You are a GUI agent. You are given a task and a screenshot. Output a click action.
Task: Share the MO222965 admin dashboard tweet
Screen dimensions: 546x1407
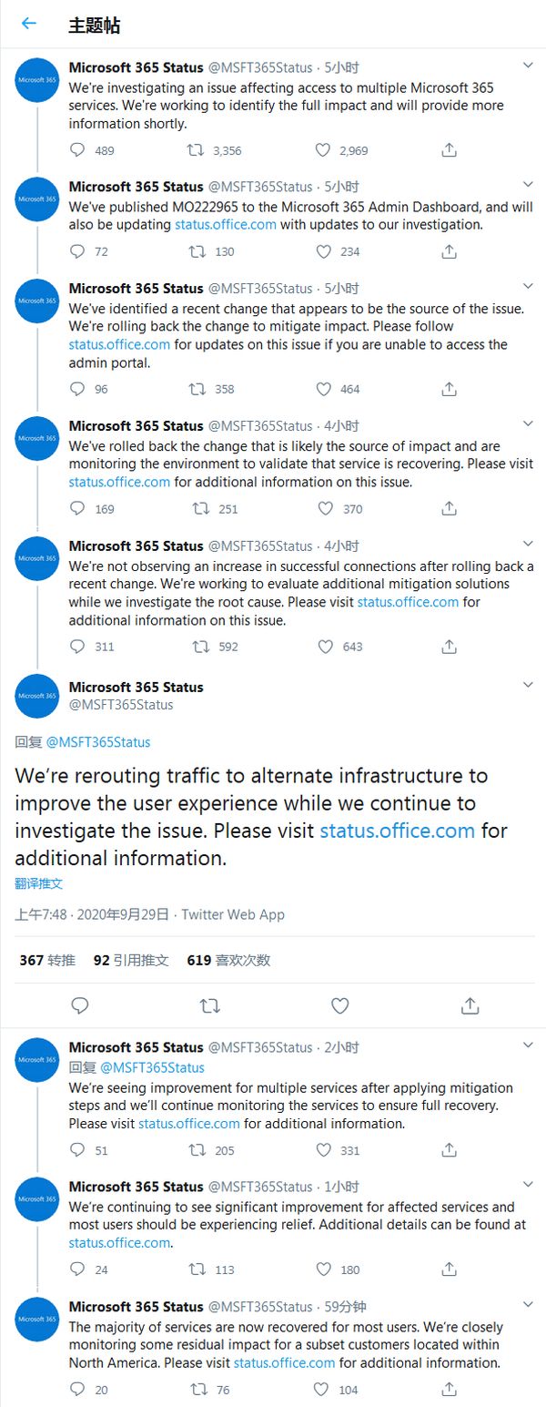[x=449, y=251]
